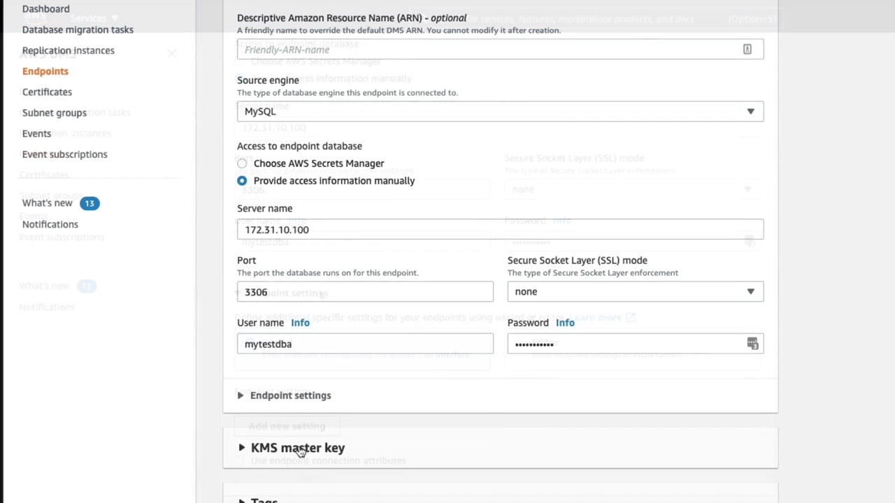Click the Server name input field
This screenshot has height=503, width=895.
[x=500, y=230]
